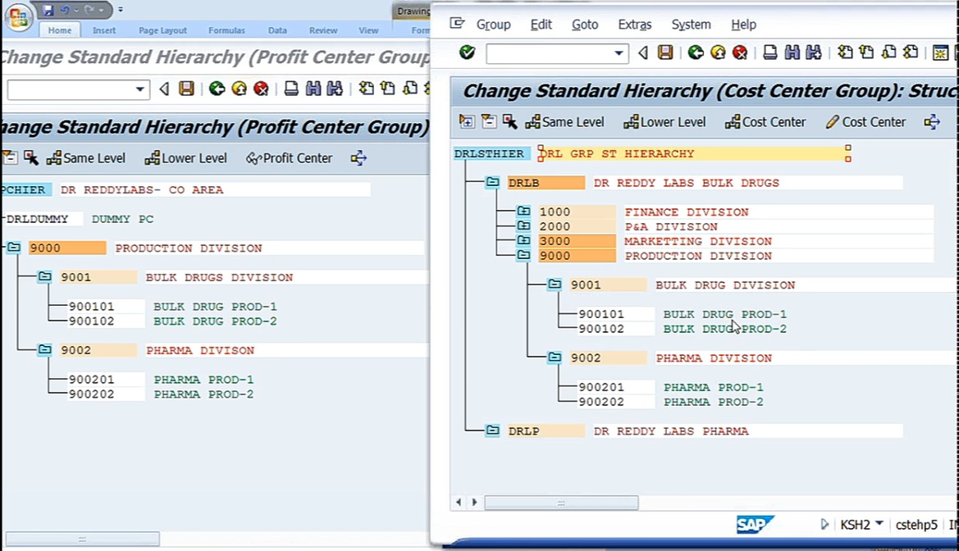Click Find binoculars icon in Cost Center window
This screenshot has height=551, width=959.
[x=792, y=52]
